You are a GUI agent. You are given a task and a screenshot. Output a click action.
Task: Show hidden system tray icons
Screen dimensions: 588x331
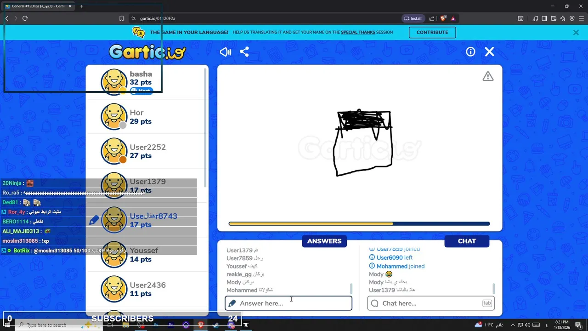coord(513,325)
